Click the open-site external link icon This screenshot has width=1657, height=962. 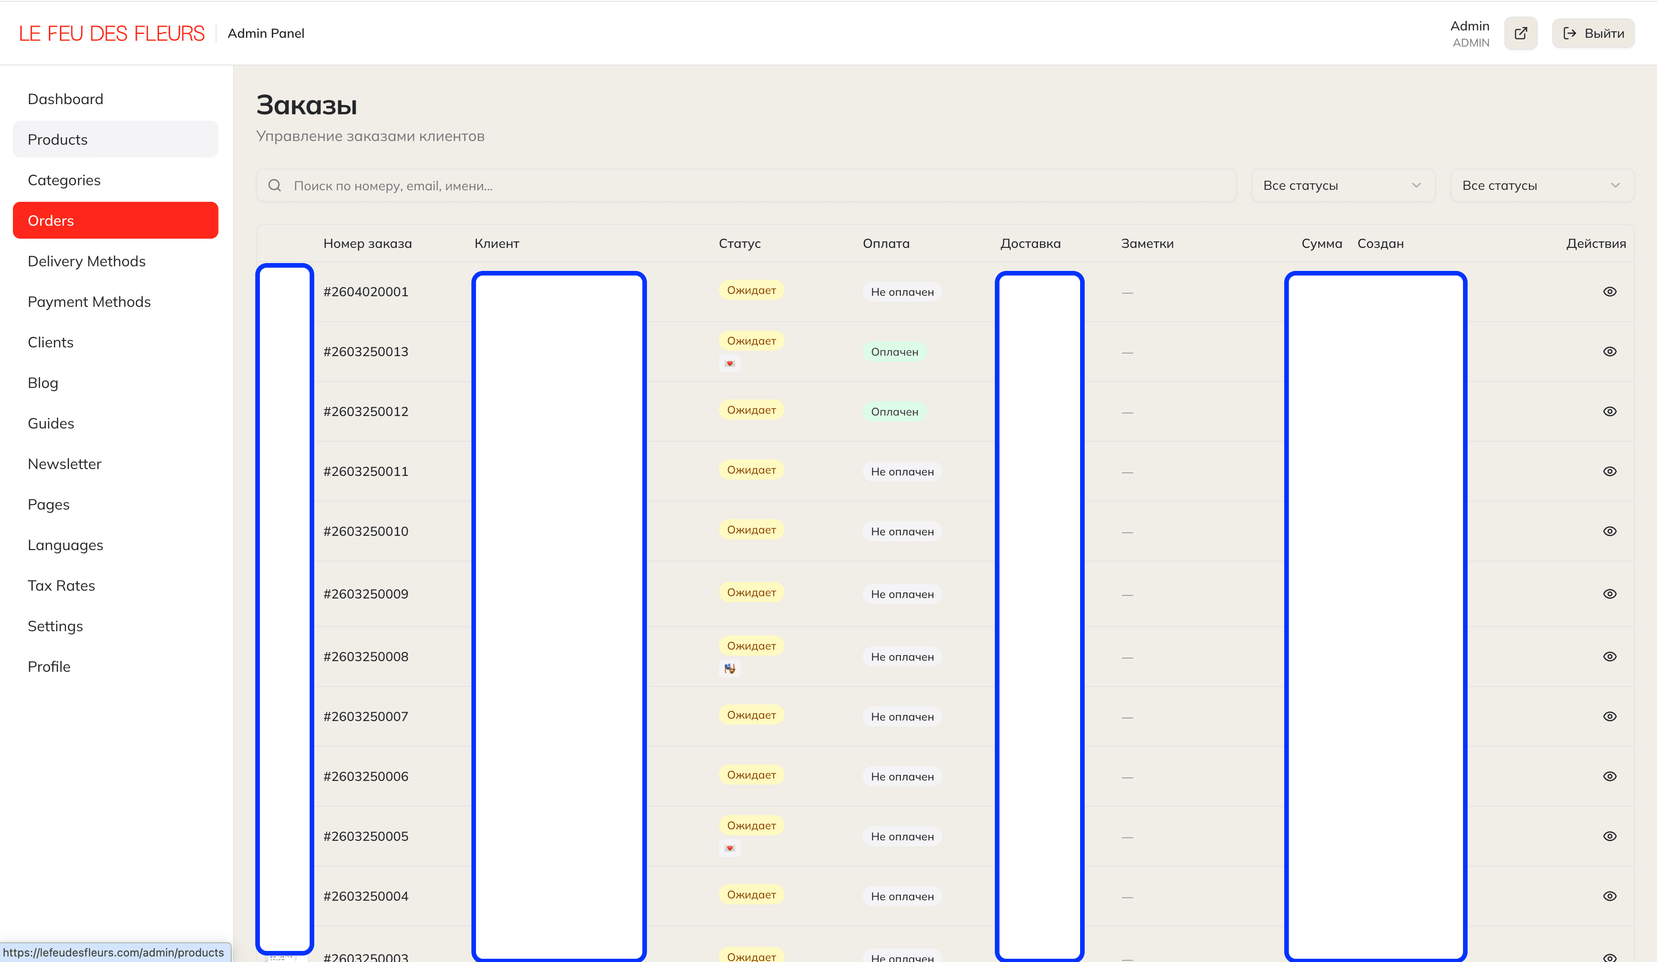tap(1520, 34)
